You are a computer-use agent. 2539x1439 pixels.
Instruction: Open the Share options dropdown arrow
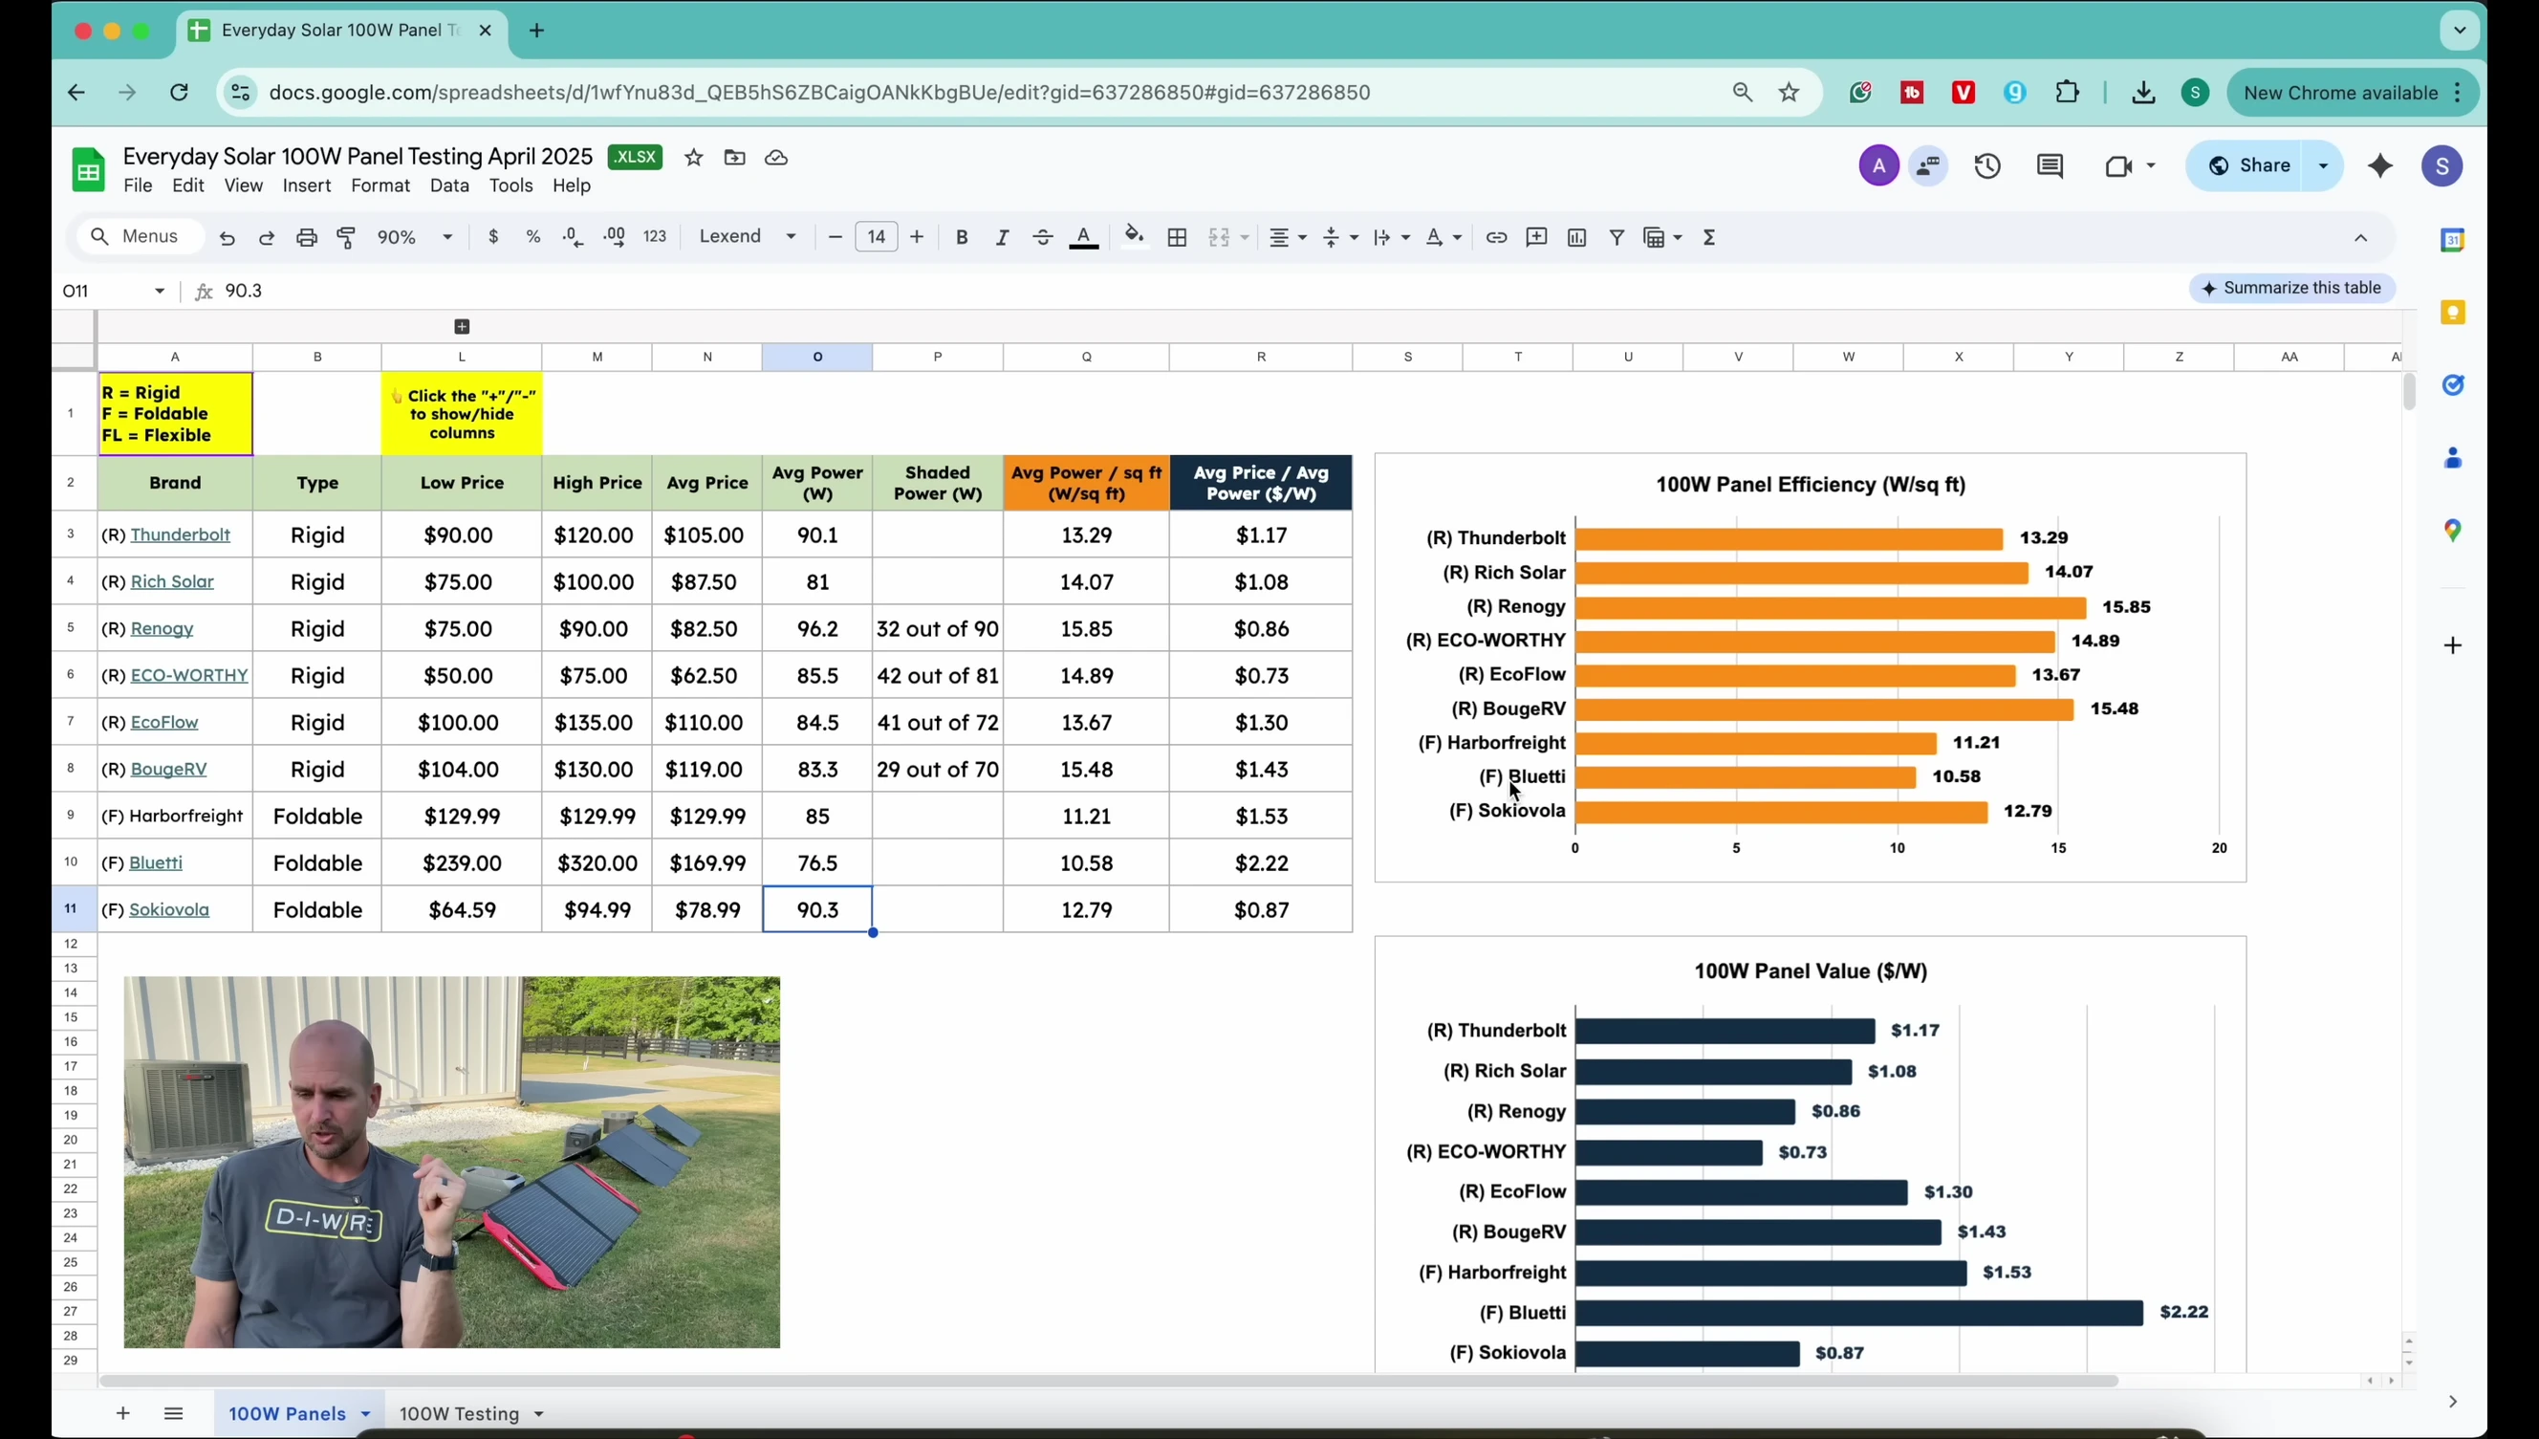point(2324,166)
